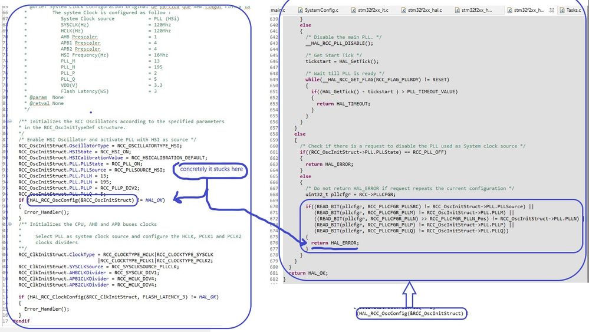Click the 'PLL.PLLState) == RCC_PLL_OFF' if line

pyautogui.click(x=373, y=152)
